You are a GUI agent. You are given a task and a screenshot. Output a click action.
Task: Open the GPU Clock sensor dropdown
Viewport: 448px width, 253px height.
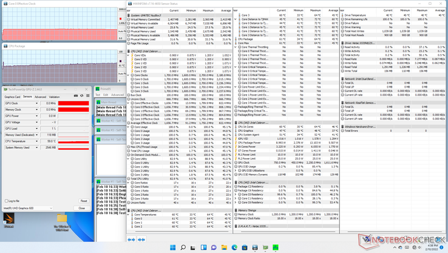pyautogui.click(x=36, y=103)
